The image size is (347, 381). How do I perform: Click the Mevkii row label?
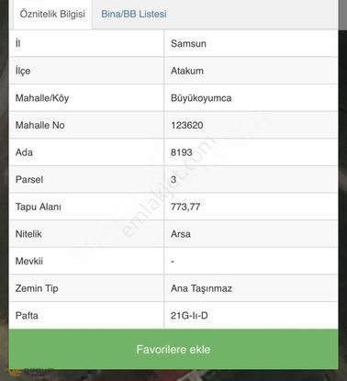coord(29,261)
